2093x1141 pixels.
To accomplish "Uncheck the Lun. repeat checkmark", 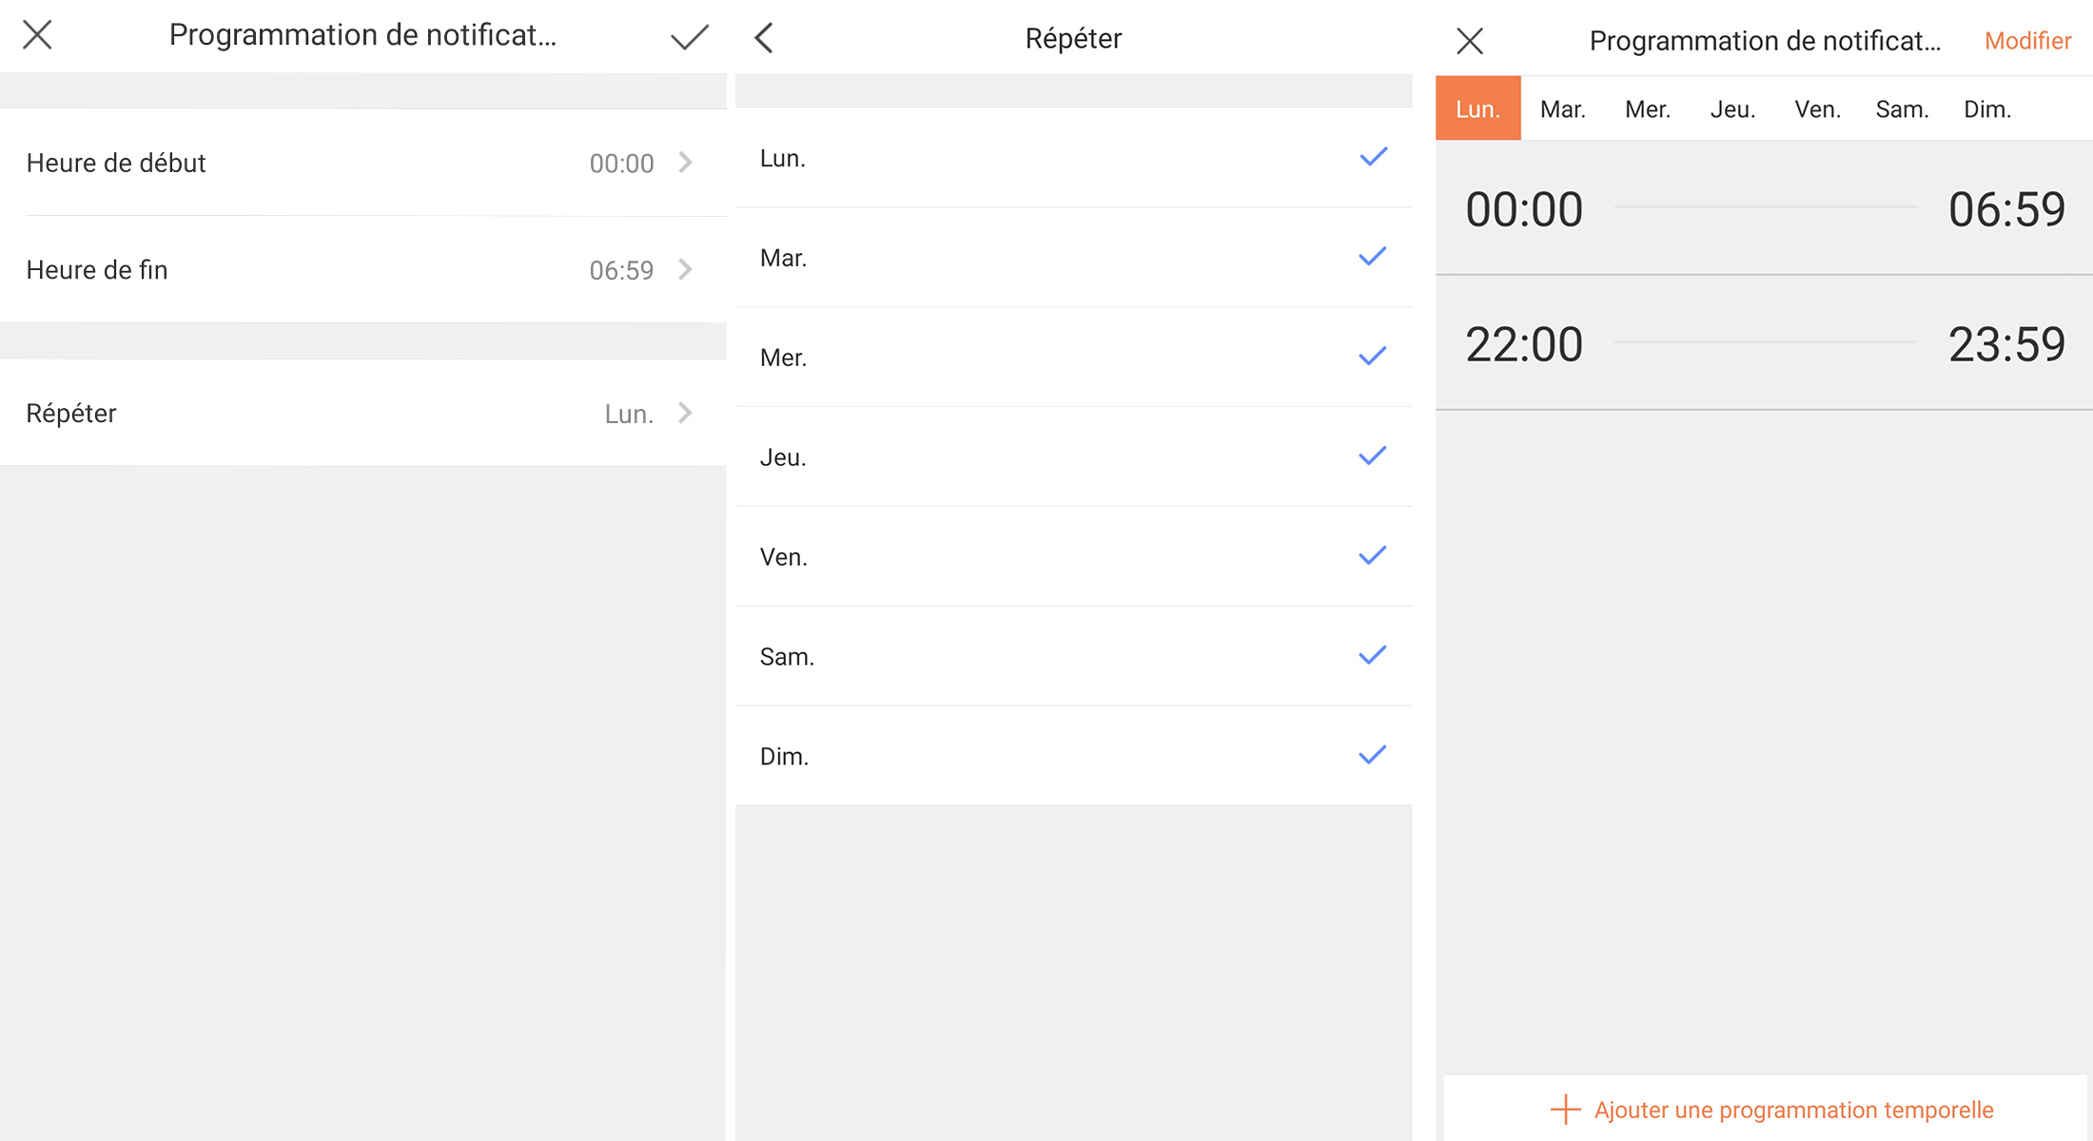I will click(x=1373, y=157).
